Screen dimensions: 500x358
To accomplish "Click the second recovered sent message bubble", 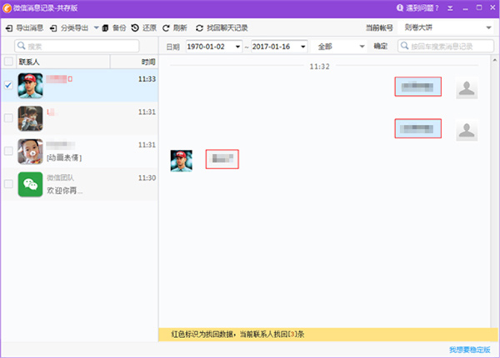I will [x=418, y=129].
